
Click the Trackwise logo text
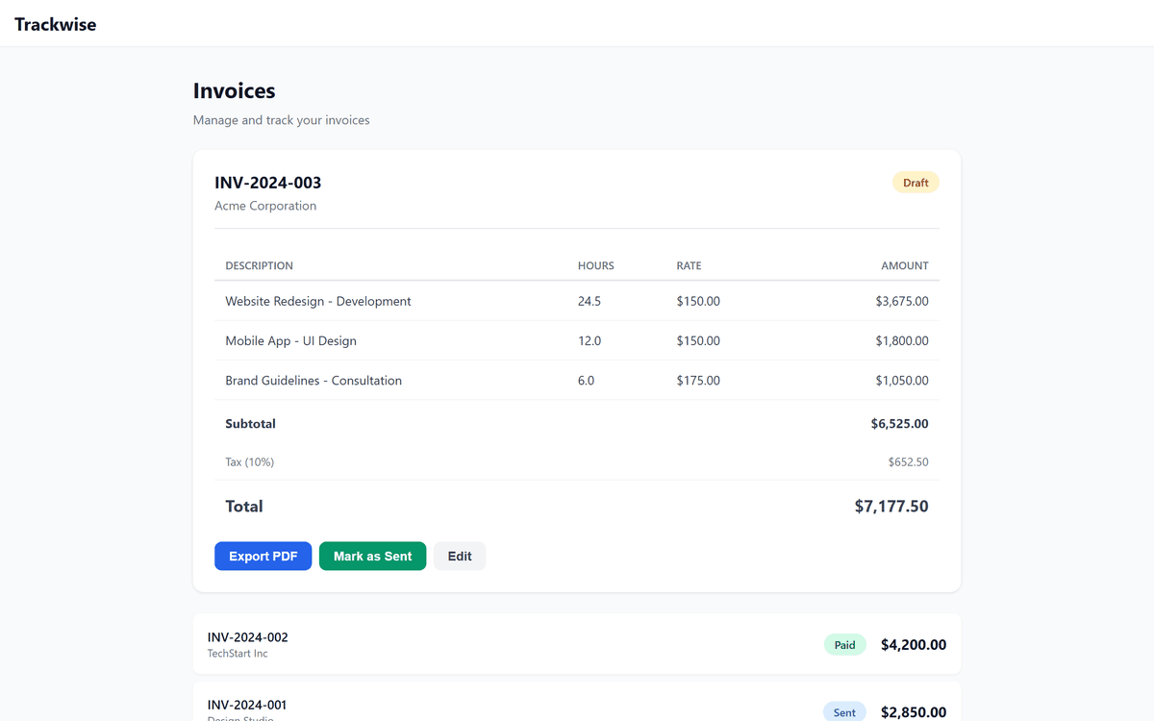56,24
